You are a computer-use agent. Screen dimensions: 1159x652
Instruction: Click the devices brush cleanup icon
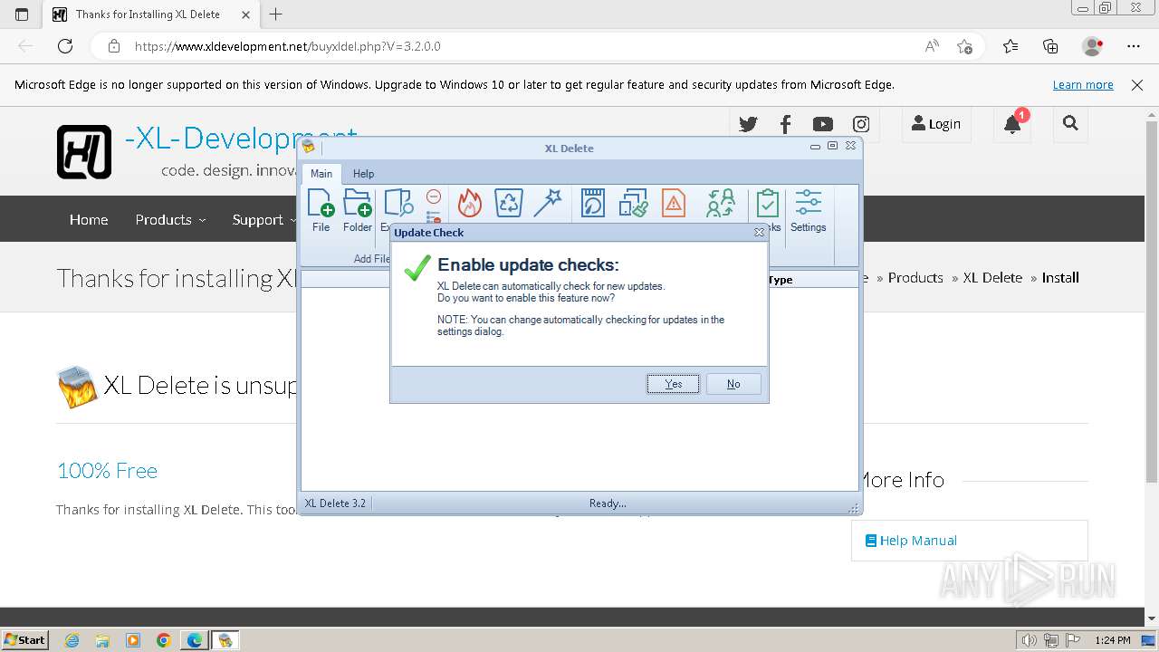(634, 203)
